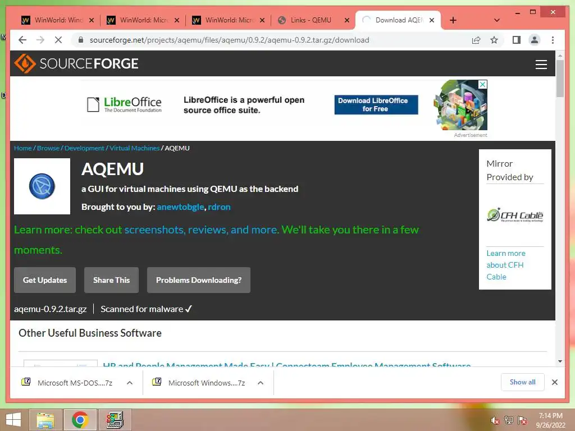Open anewtobgle author link
The image size is (575, 431).
(x=180, y=207)
